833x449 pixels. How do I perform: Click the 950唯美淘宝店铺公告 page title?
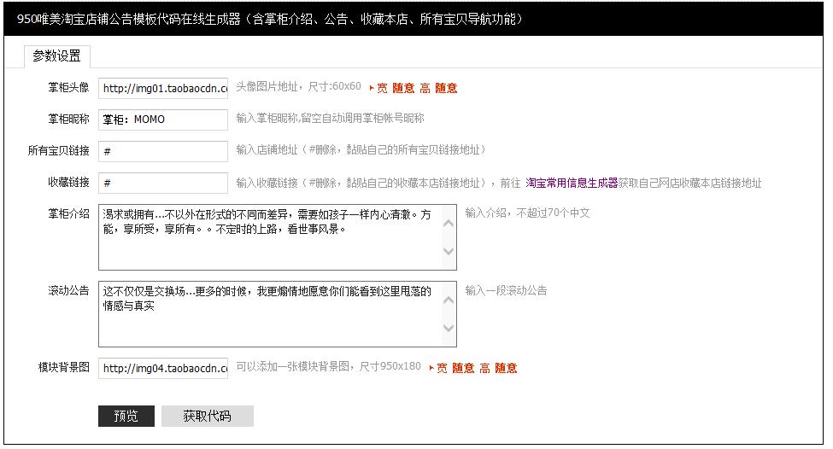pos(269,19)
